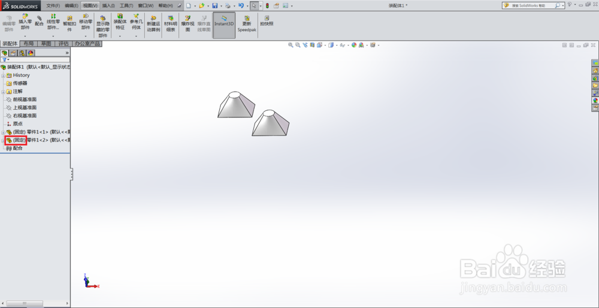Click the 移动零部件 (Move Component) tool
This screenshot has width=599, height=308.
point(86,22)
